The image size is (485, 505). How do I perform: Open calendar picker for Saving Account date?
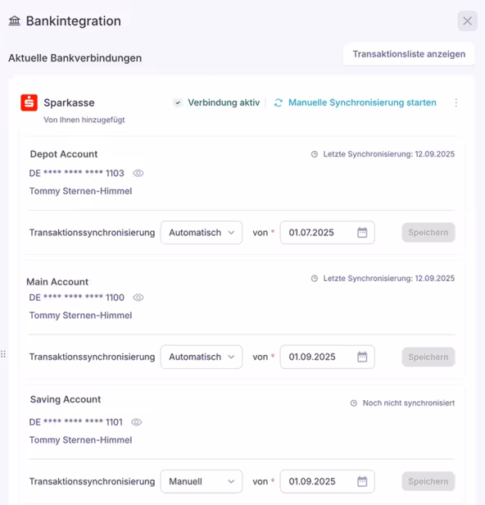362,481
